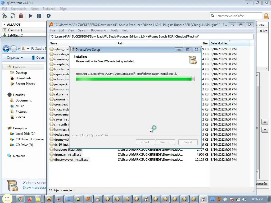
Task: Open the Explorer recent locations dropdown arrow
Action: 19,49
